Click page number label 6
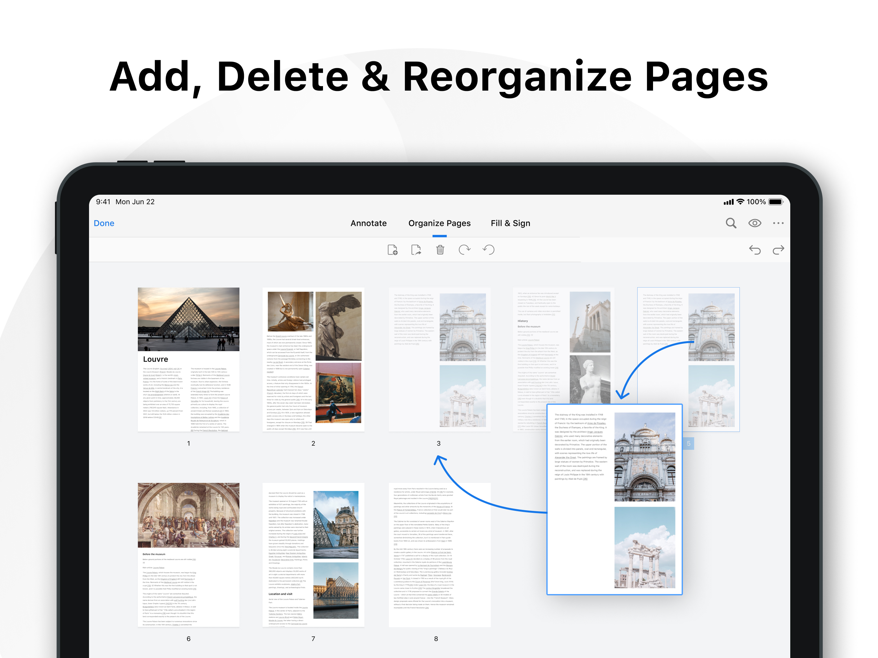Screen dimensions: 878x658 point(189,638)
